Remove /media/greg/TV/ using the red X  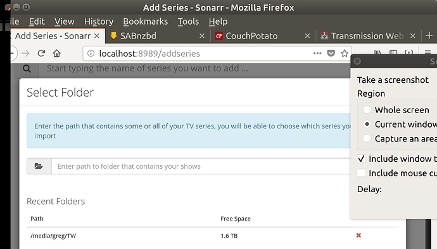pyautogui.click(x=358, y=235)
